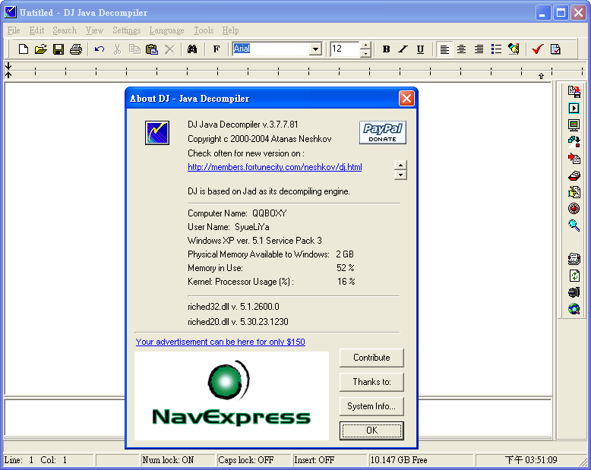Screen dimensions: 591x470
Task: Click the About dialog down spinner arrow
Action: pos(400,175)
